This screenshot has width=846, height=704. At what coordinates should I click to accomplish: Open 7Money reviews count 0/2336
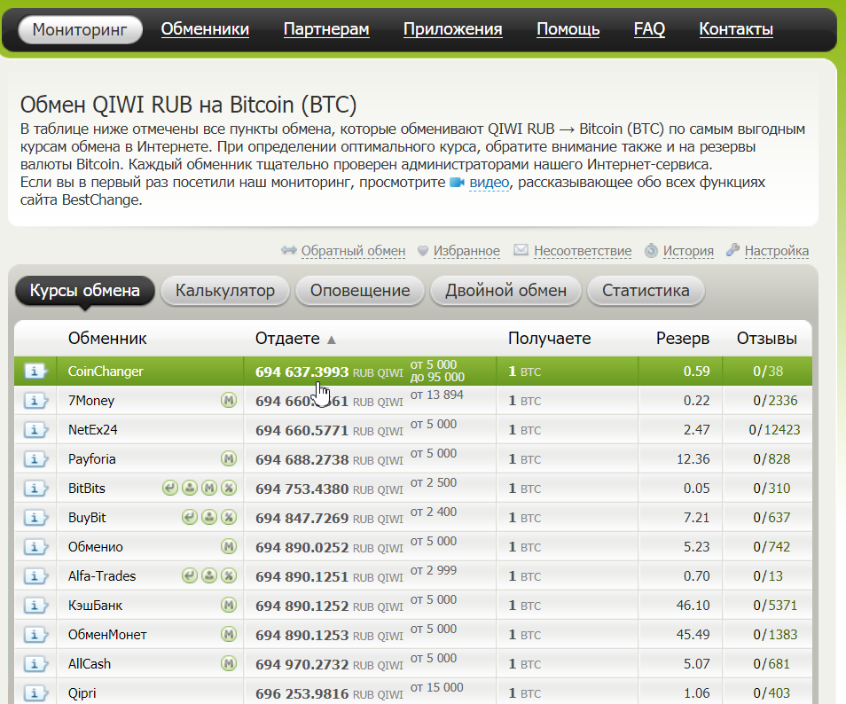point(775,400)
